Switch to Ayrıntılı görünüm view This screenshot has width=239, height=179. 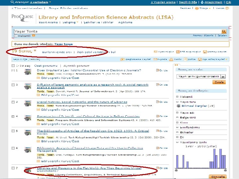[x=76, y=66]
